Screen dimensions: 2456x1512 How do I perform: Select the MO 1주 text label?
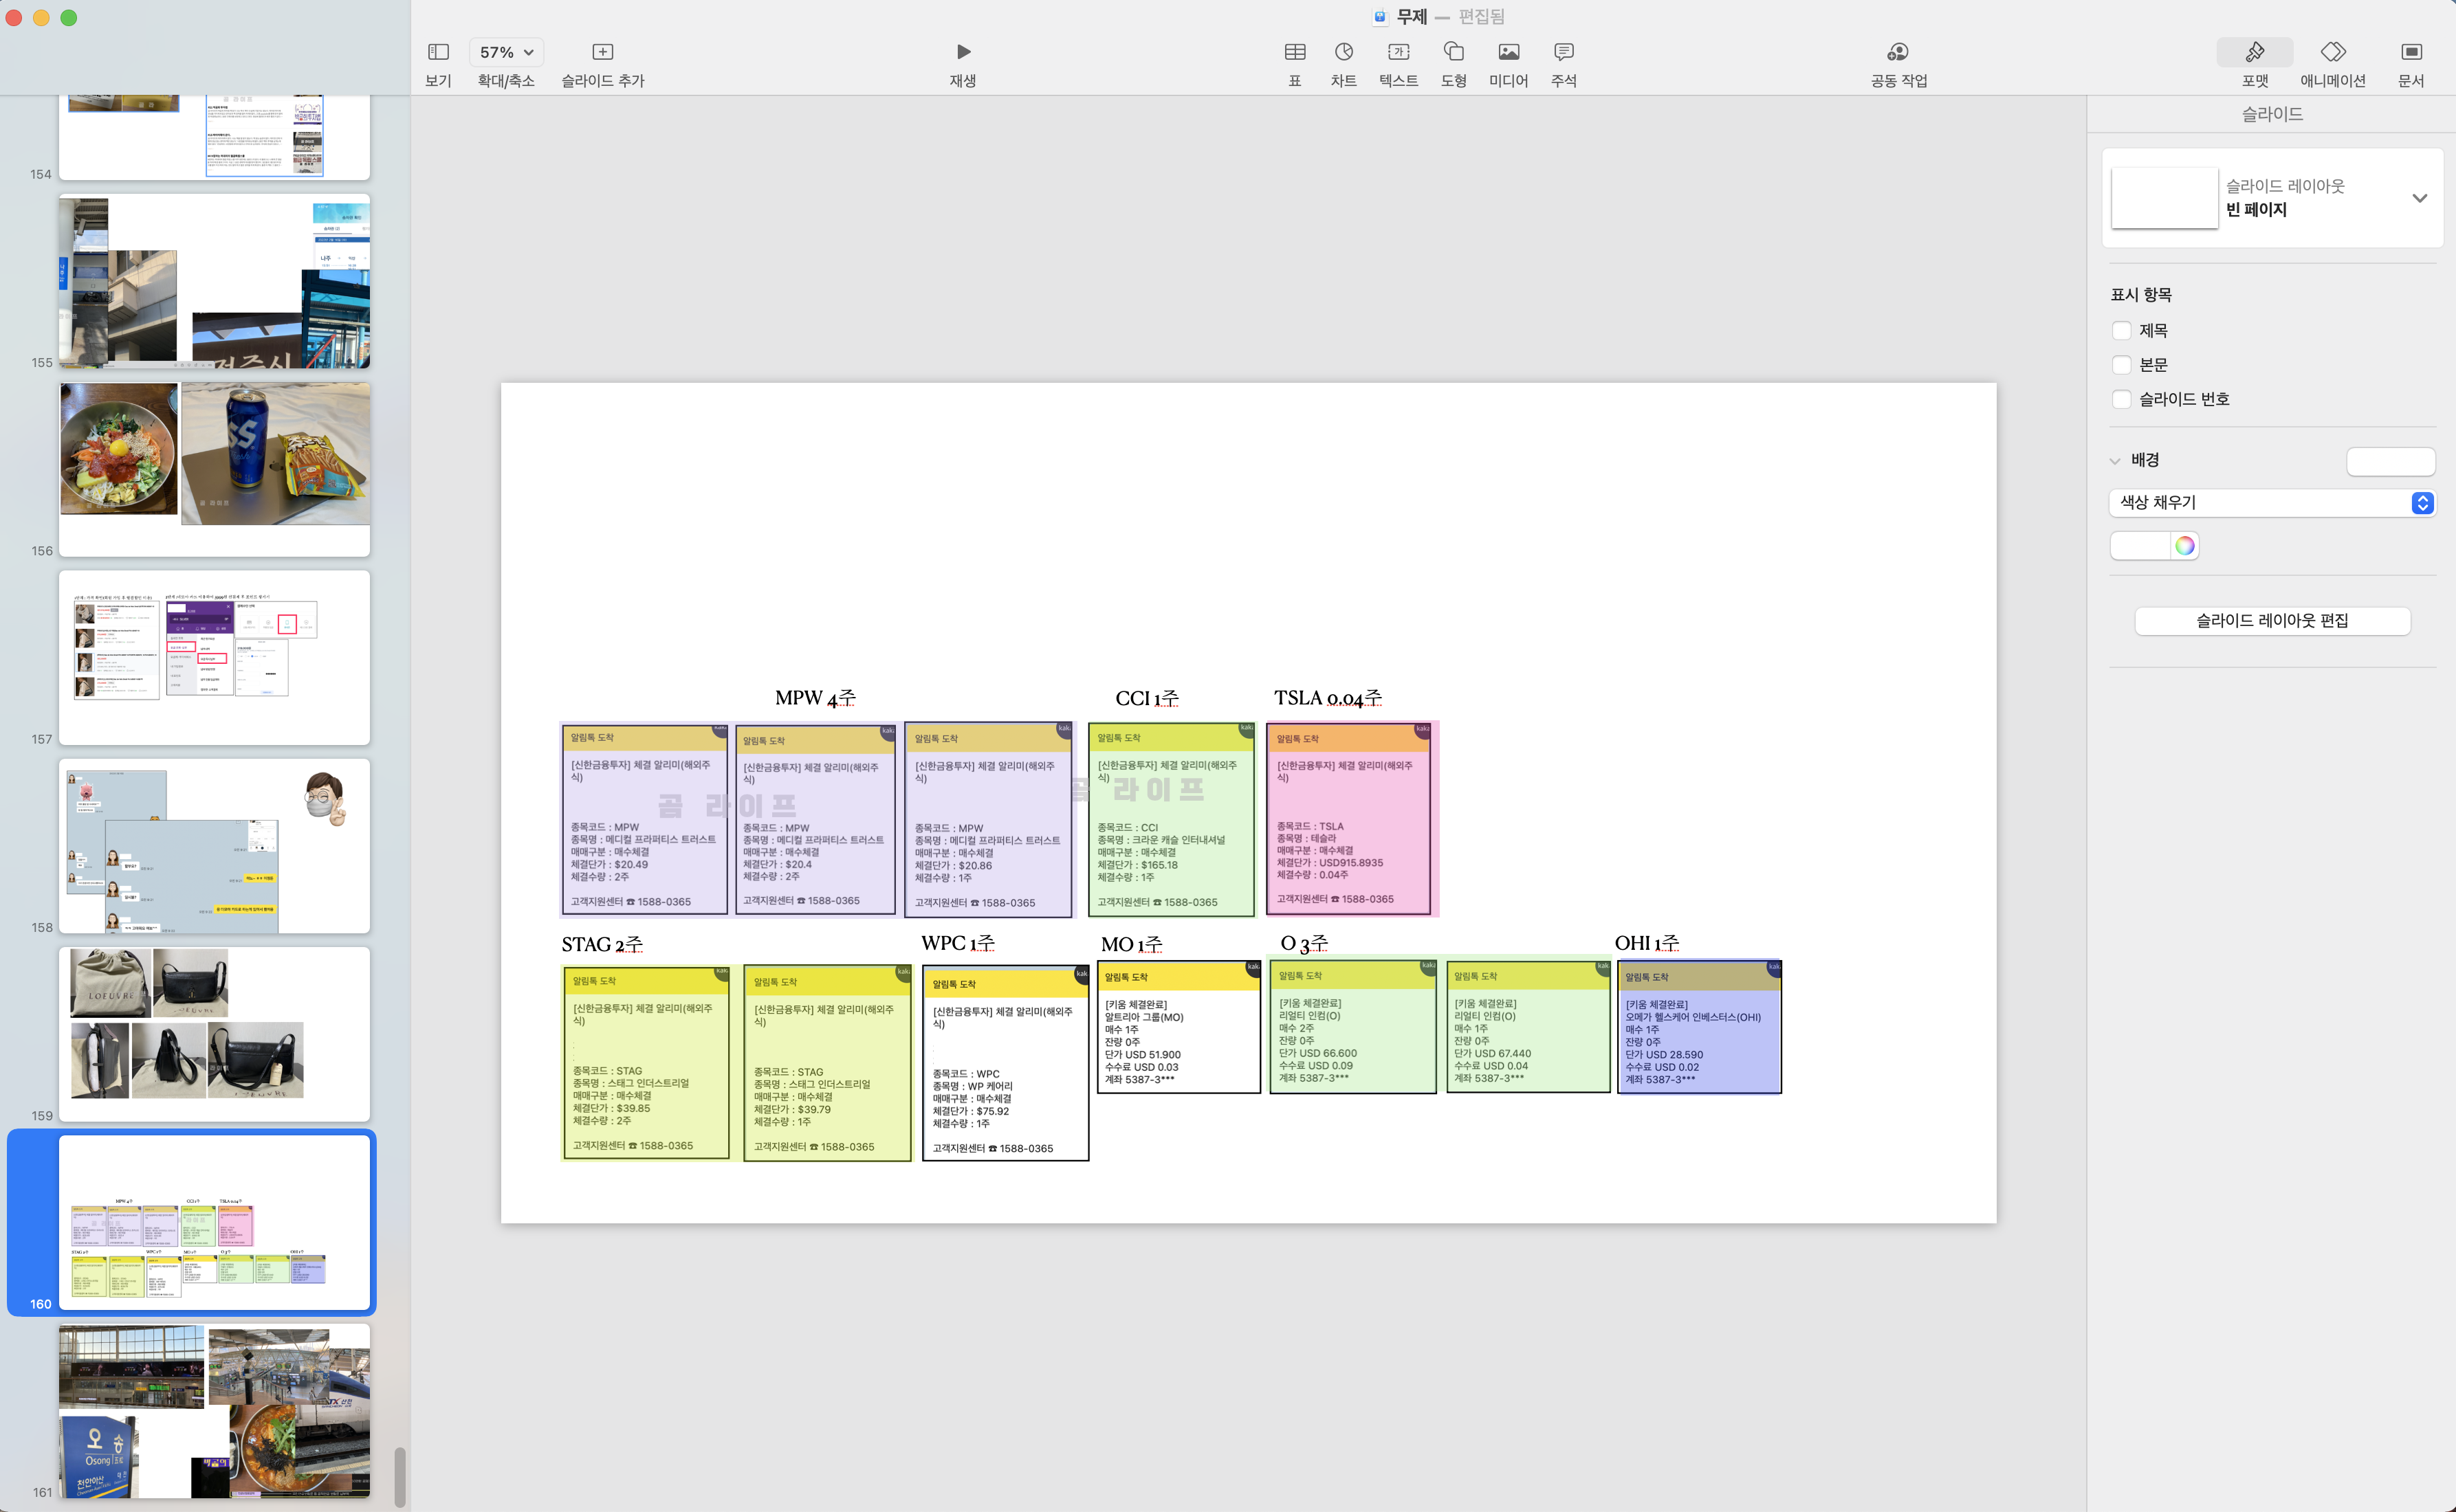[1132, 944]
